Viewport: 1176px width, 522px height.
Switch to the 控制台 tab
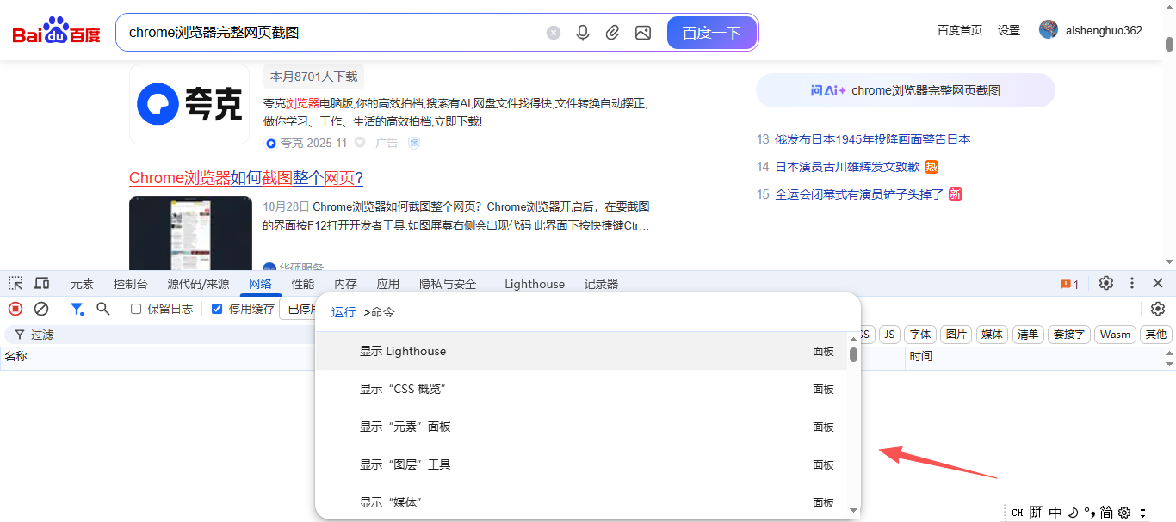tap(130, 284)
